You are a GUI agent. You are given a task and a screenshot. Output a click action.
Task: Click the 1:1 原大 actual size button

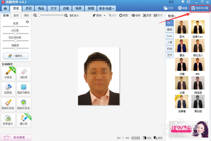click(74, 16)
